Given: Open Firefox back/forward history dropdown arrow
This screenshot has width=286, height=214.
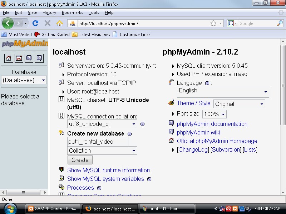Looking at the screenshot, I should (x=25, y=23).
